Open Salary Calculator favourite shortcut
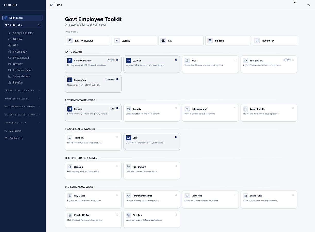The image size is (315, 232). tap(88, 40)
